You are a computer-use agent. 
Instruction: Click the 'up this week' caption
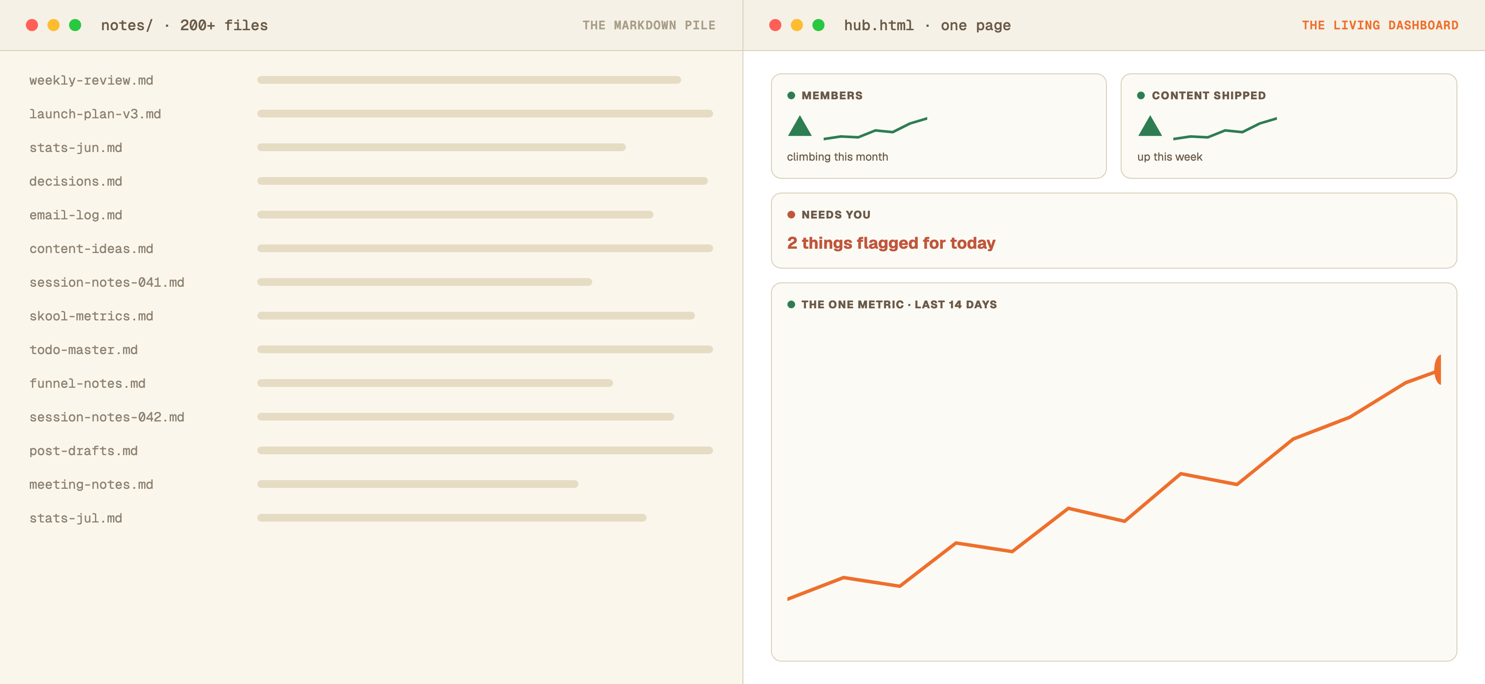pyautogui.click(x=1170, y=157)
